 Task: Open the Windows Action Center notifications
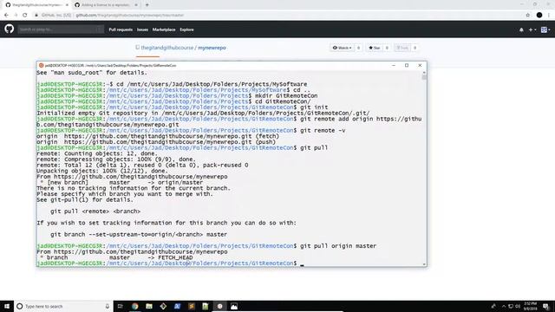pyautogui.click(x=546, y=306)
